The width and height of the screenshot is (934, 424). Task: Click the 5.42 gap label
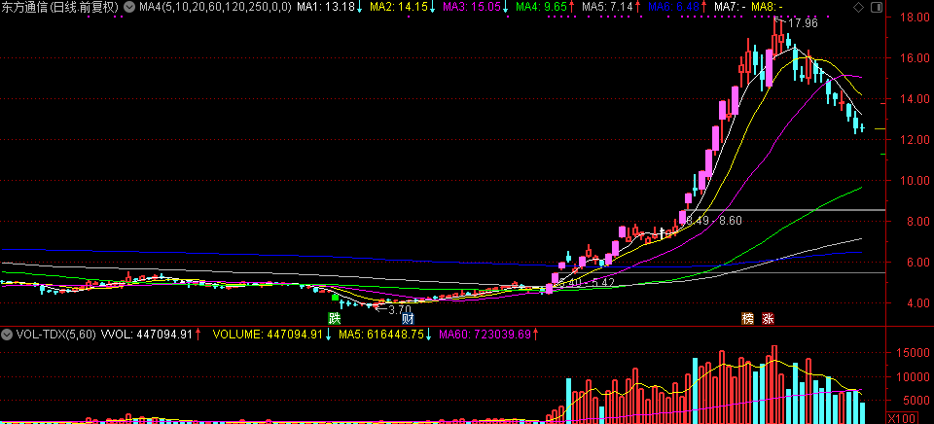pyautogui.click(x=603, y=282)
